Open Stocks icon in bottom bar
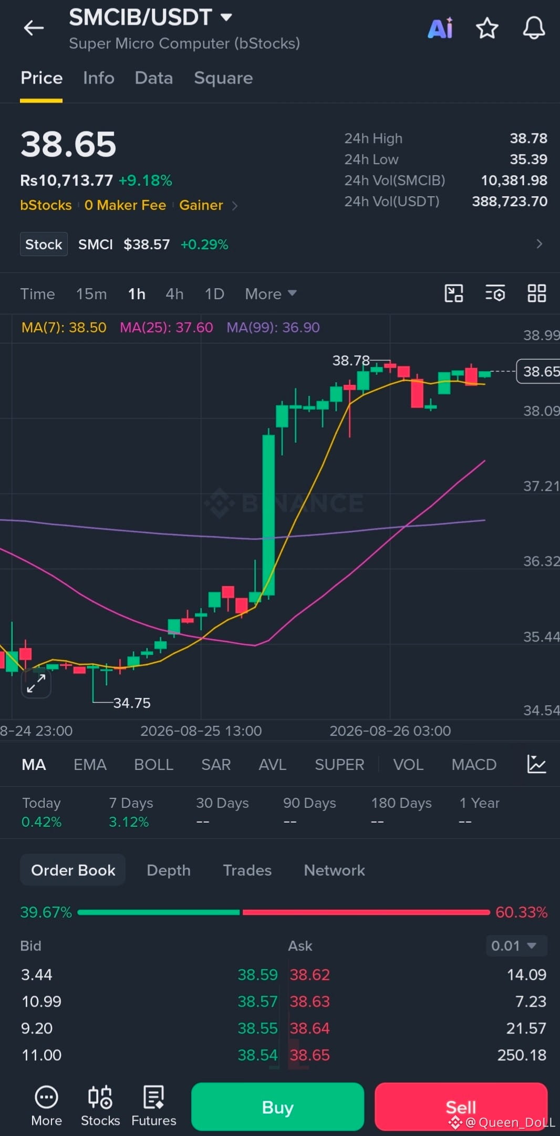 pyautogui.click(x=100, y=1106)
